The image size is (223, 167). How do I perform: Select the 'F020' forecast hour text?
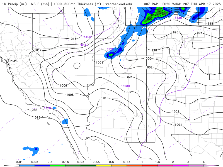tap(166, 4)
